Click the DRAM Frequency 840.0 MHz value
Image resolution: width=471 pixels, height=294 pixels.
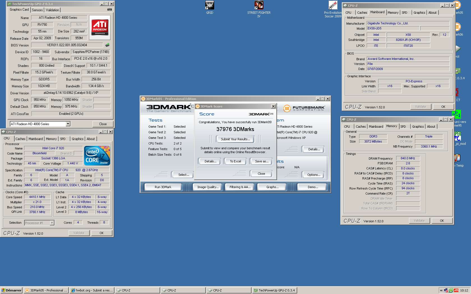coord(408,158)
